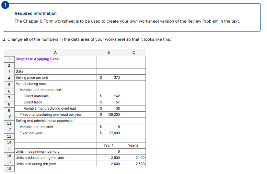The image size is (267, 174).
Task: Click Year 2 units produced 2,400
Action: click(140, 158)
